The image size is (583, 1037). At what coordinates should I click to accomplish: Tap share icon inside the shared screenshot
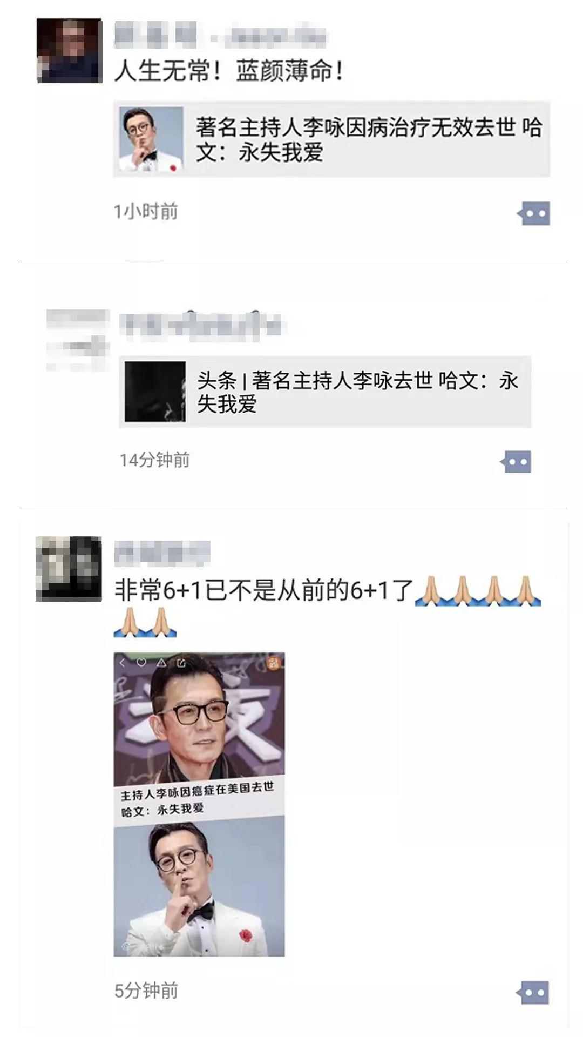tap(181, 663)
